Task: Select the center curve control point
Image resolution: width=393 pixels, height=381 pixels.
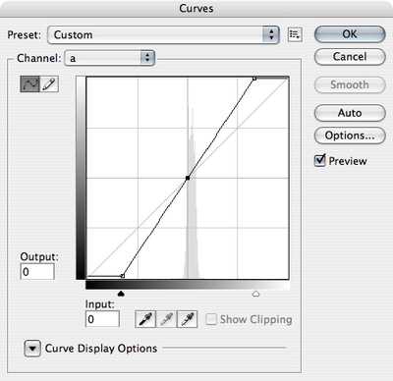Action: 188,178
